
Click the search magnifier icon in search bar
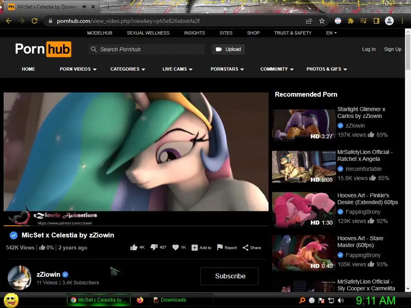pyautogui.click(x=94, y=49)
